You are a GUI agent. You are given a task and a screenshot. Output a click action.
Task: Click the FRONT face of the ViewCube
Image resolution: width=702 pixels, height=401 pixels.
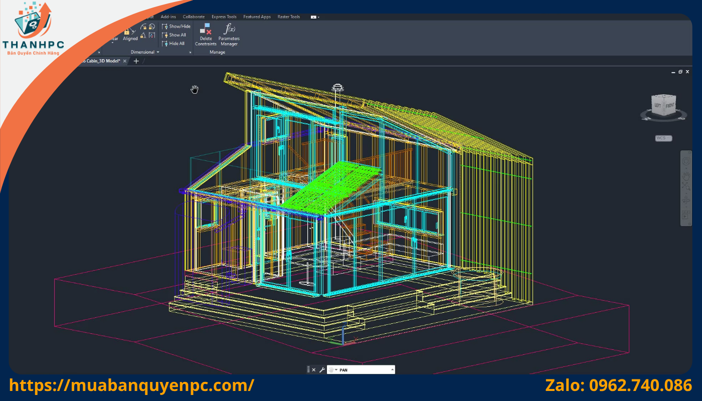pos(670,106)
